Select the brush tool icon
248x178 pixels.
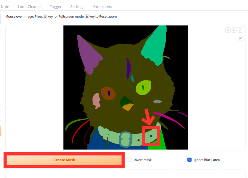point(240,38)
